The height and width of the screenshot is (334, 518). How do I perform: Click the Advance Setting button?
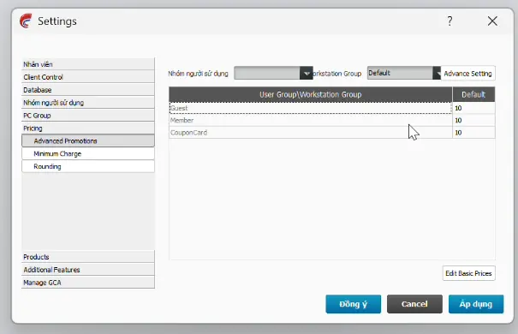coord(467,74)
